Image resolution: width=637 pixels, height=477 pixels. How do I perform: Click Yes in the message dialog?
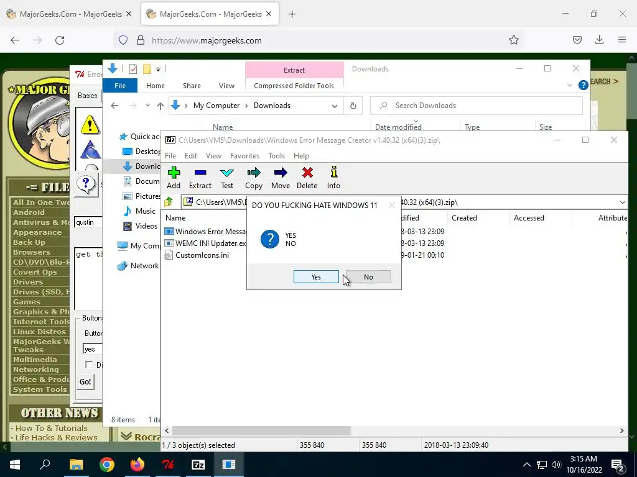click(316, 277)
